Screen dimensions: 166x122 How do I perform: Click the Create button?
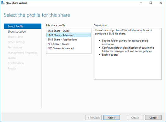pyautogui.click(x=135, y=118)
